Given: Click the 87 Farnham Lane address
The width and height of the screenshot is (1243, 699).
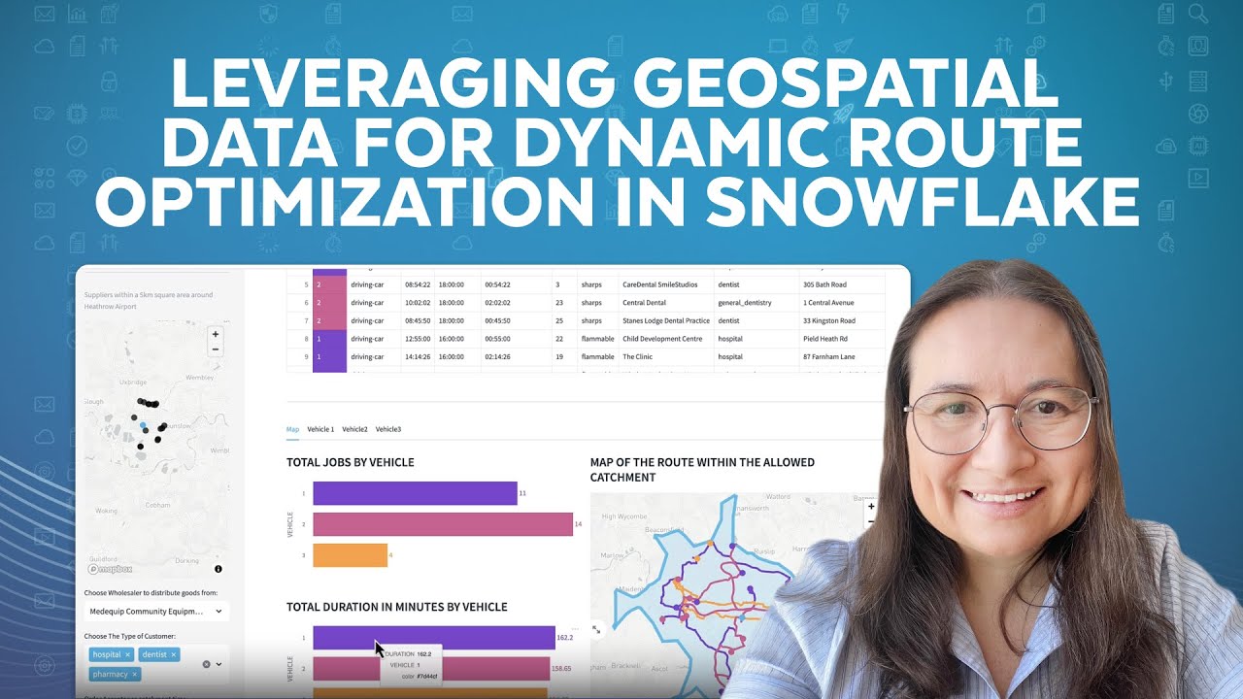Looking at the screenshot, I should point(829,356).
